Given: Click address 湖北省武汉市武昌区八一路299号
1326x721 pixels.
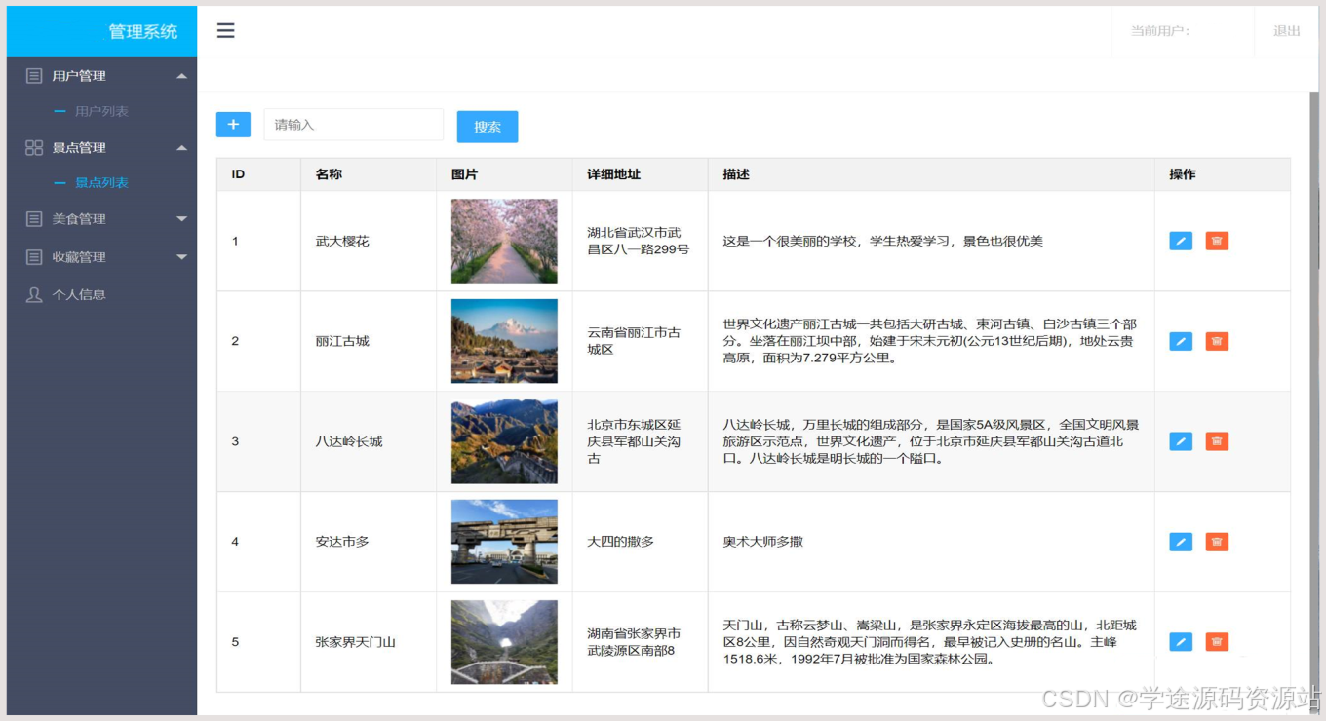Looking at the screenshot, I should pyautogui.click(x=638, y=241).
